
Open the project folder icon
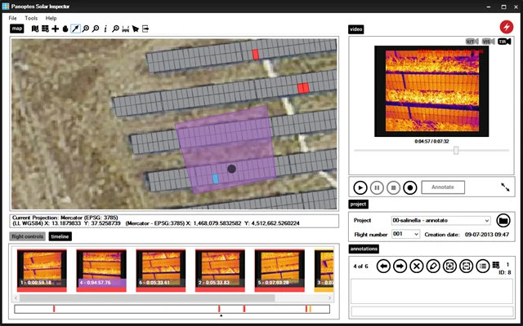[x=503, y=220]
